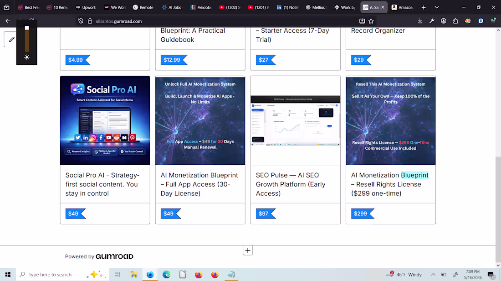The height and width of the screenshot is (281, 501).
Task: Click the $4.99 price tag
Action: (77, 60)
